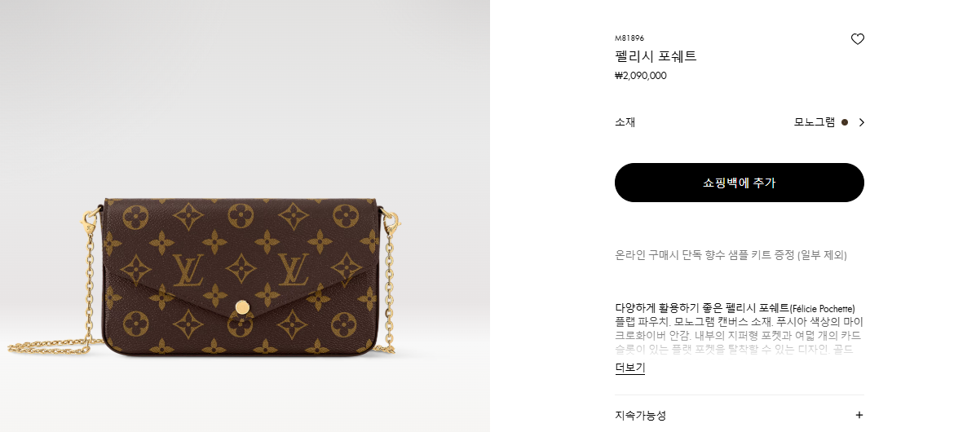
Task: Click the gold clasp at the bag's right edge
Action: click(391, 221)
